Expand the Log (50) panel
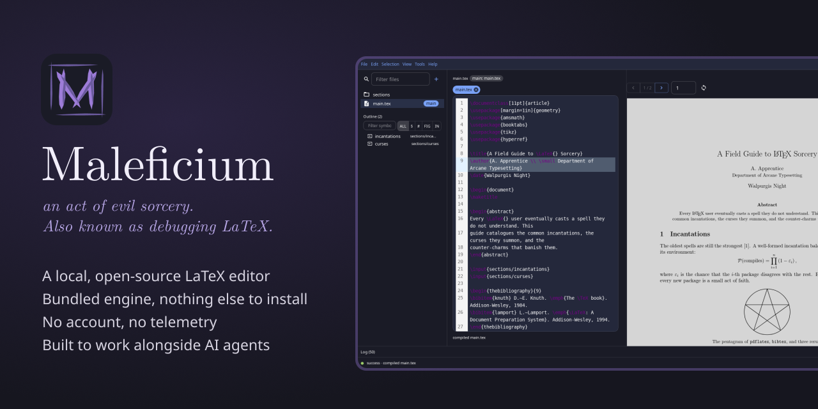This screenshot has width=818, height=409. (x=367, y=351)
